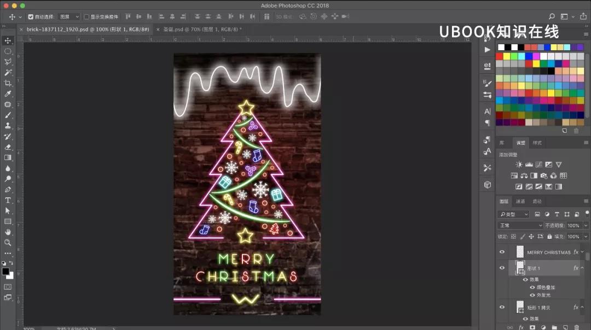Open the 类型 layer filter dropdown
591x330 pixels.
coord(514,214)
